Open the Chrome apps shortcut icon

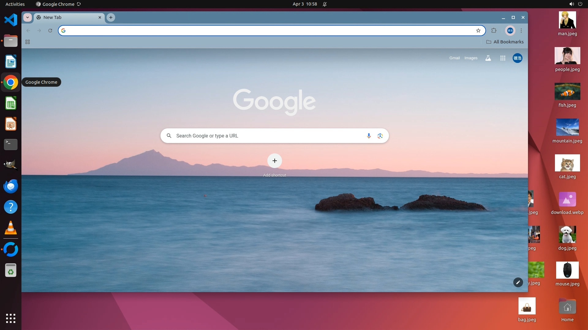(x=28, y=42)
